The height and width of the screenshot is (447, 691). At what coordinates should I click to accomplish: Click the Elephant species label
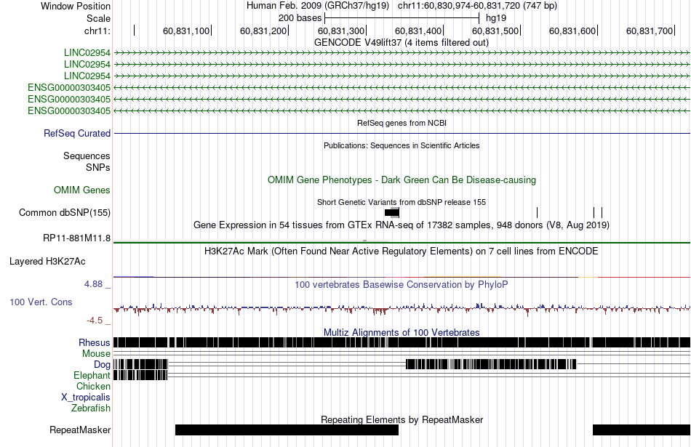(92, 375)
